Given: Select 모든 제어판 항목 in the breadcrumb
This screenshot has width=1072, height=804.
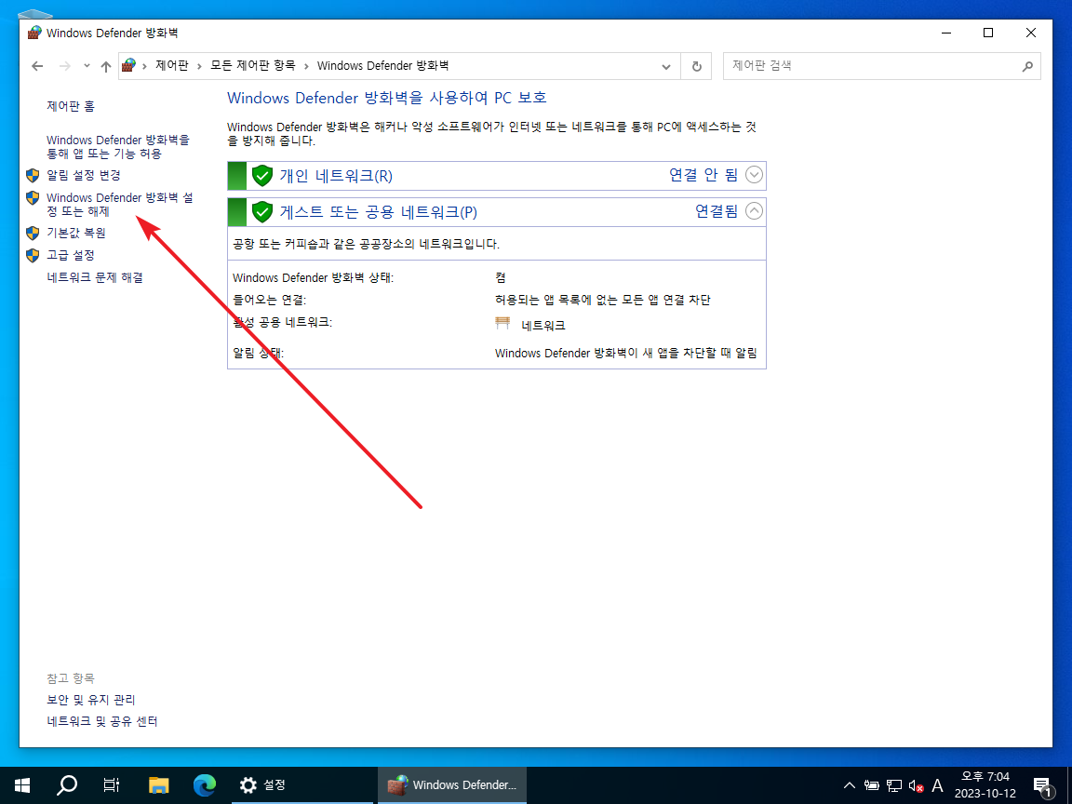Looking at the screenshot, I should 253,66.
